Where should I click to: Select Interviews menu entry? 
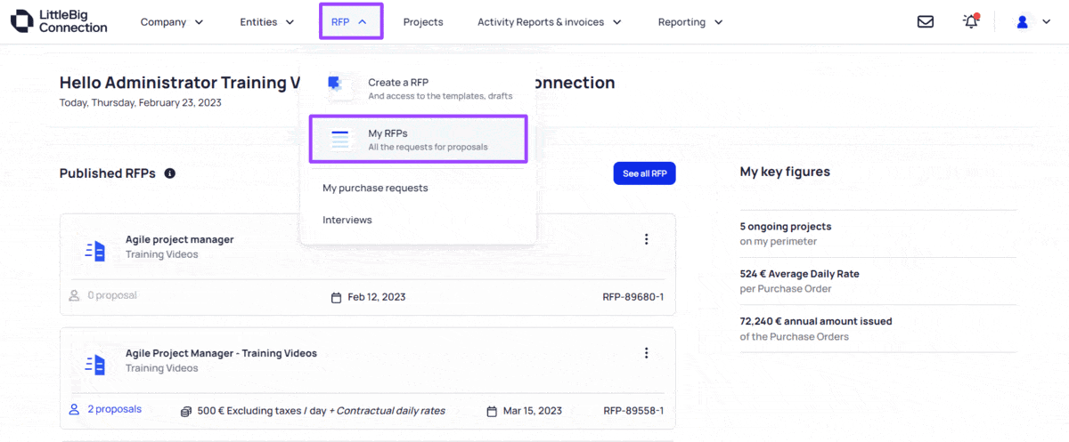point(347,220)
